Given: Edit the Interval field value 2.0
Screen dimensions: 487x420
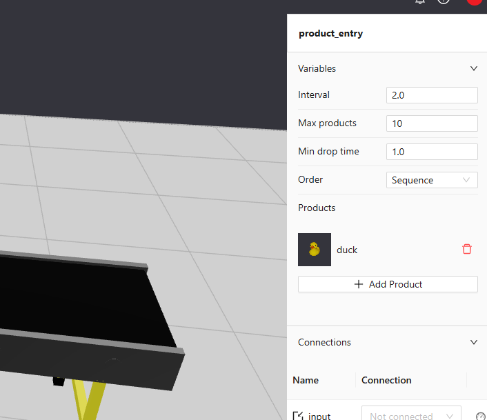Looking at the screenshot, I should (432, 95).
